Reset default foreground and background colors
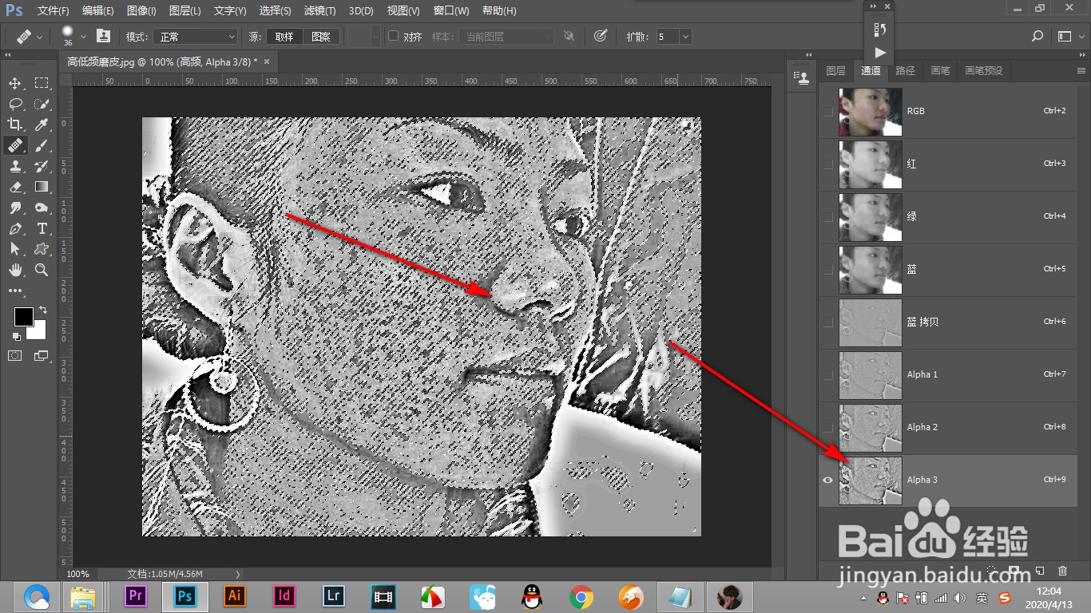The width and height of the screenshot is (1091, 613). [17, 337]
